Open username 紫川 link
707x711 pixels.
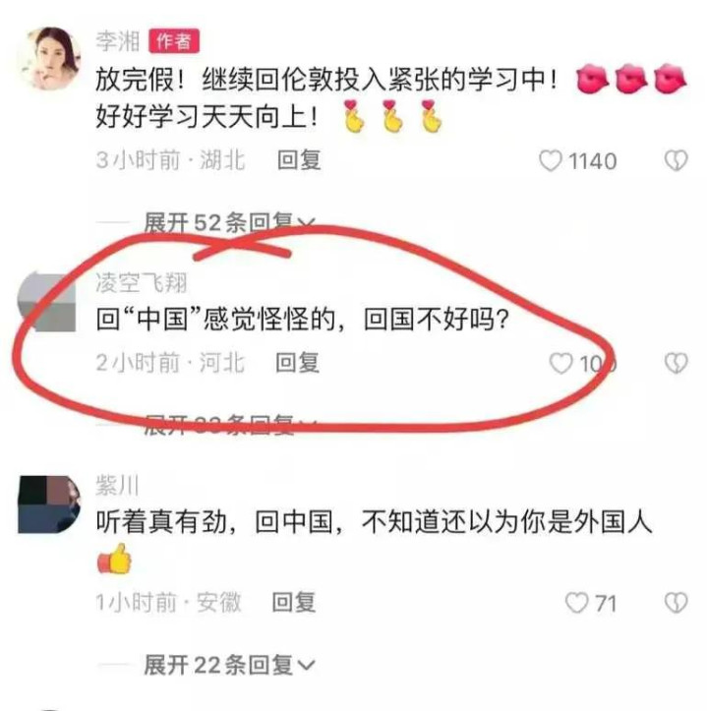tap(117, 485)
